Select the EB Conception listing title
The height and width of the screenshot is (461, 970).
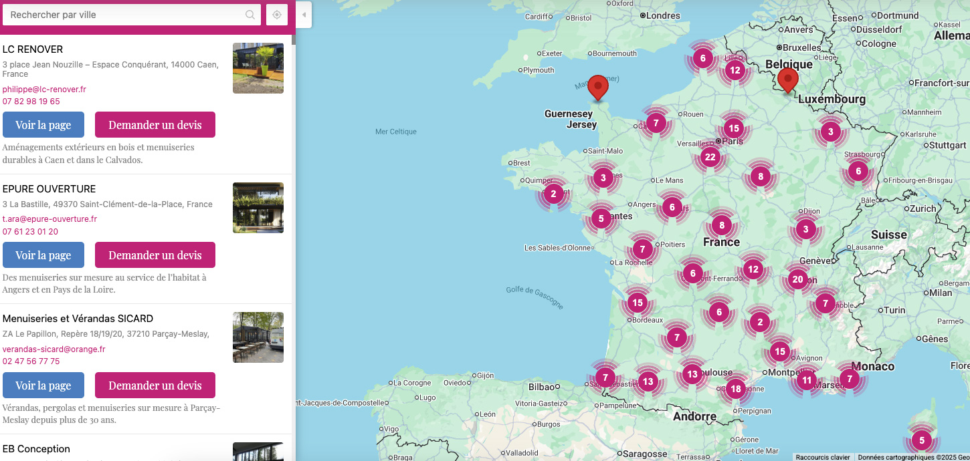36,449
